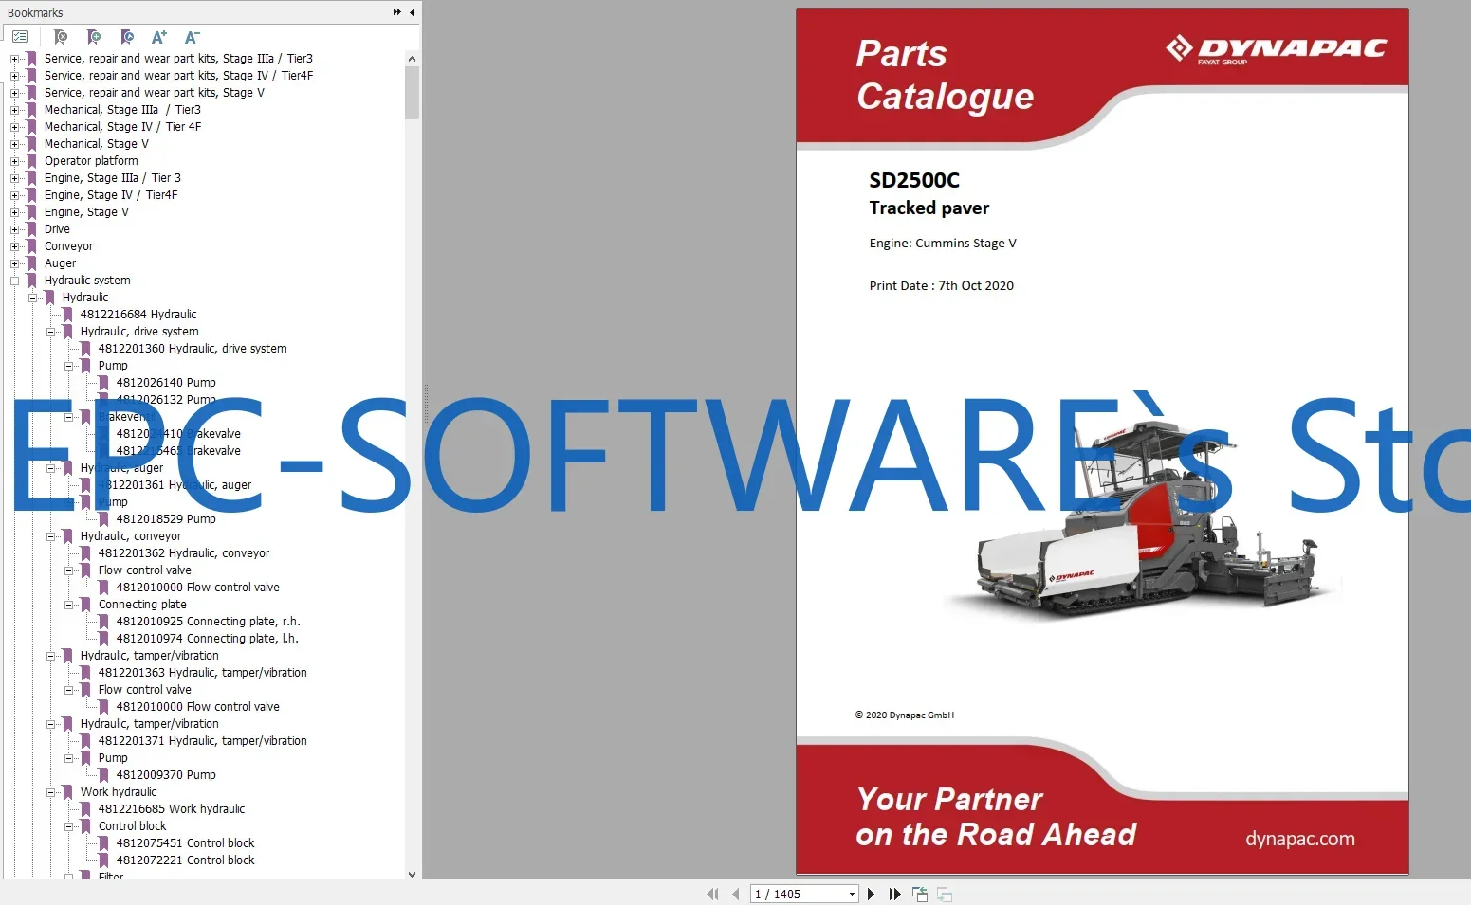This screenshot has width=1471, height=905.
Task: Open bookmark Service, repair wear part kits Stage V
Action: coord(155,92)
